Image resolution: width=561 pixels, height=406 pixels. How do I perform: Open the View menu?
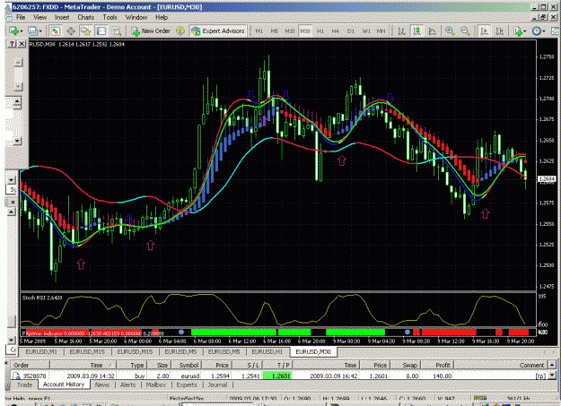(x=39, y=17)
